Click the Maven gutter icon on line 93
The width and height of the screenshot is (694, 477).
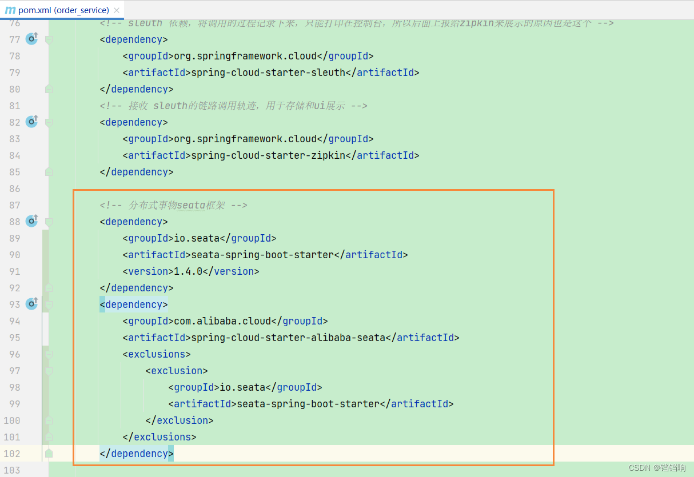(x=32, y=304)
